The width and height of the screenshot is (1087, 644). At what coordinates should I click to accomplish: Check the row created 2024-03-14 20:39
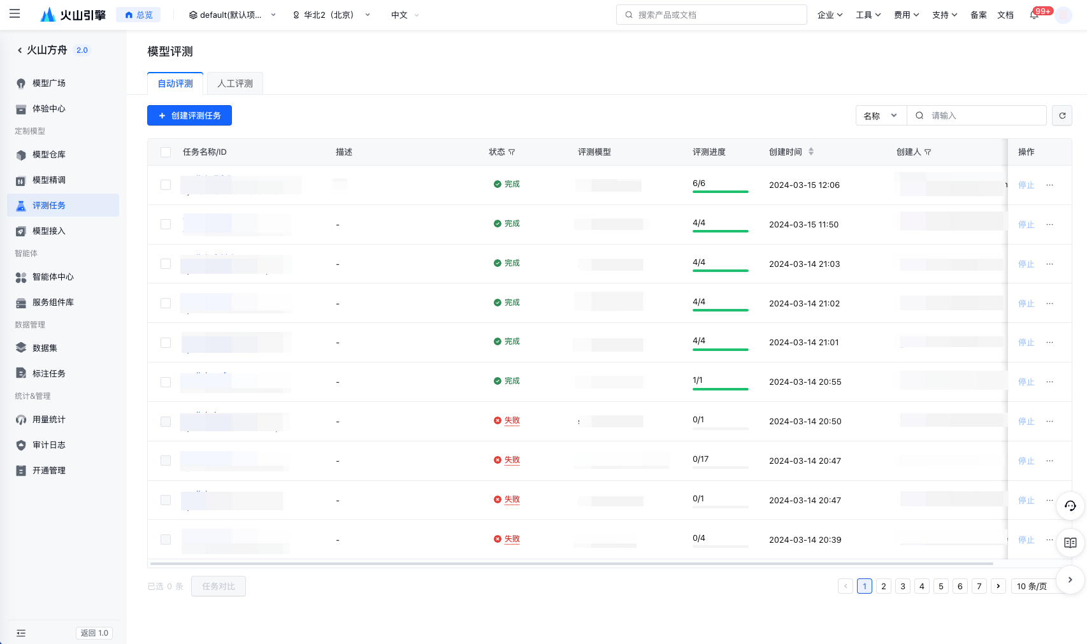(x=166, y=540)
